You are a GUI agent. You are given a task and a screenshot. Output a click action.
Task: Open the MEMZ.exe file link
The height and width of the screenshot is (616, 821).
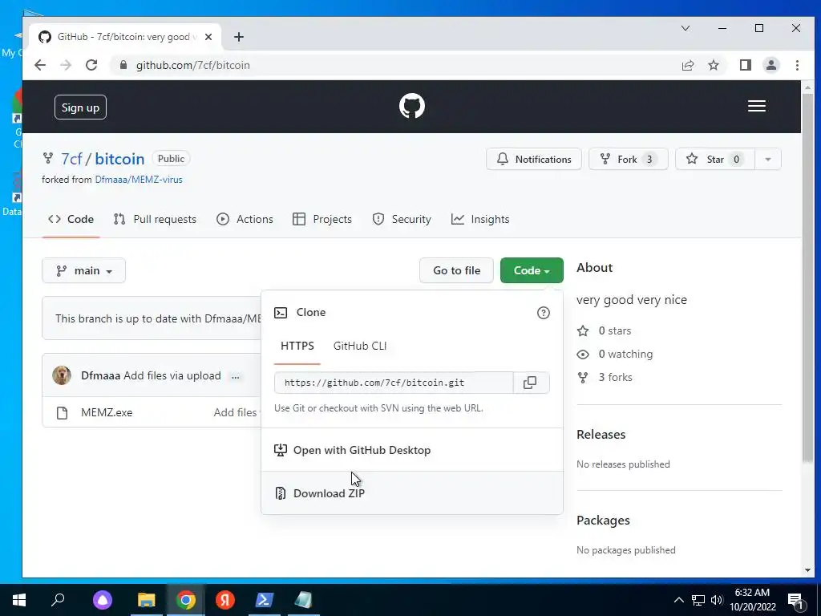click(x=107, y=412)
